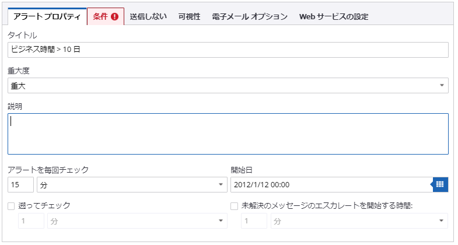Click the check interval field showing 15
The image size is (458, 245).
point(20,184)
